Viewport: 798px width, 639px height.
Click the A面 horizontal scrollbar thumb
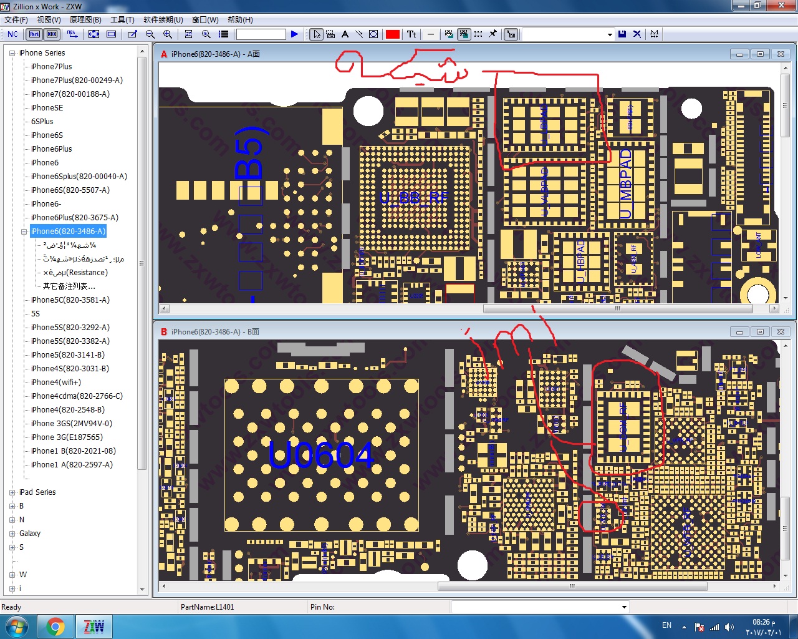coord(617,308)
